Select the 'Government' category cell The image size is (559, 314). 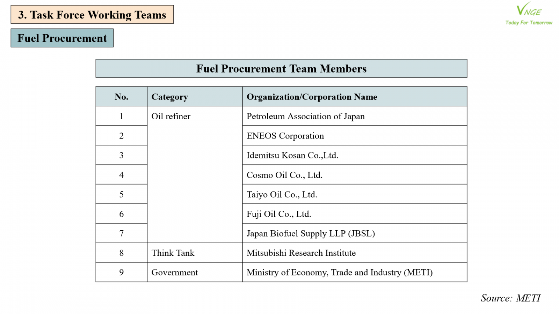point(175,272)
